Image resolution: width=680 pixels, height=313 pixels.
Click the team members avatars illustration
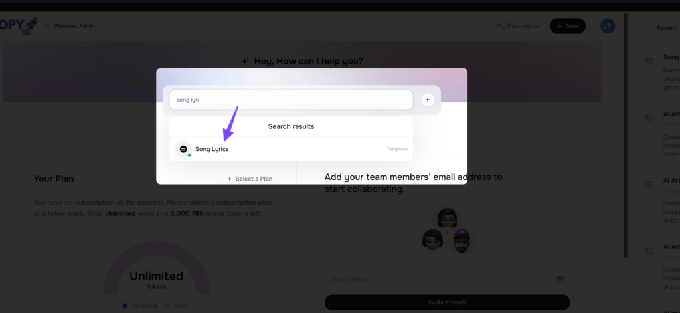click(447, 231)
